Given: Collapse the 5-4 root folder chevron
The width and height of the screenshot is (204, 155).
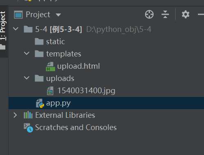Looking at the screenshot, I should coord(16,29).
